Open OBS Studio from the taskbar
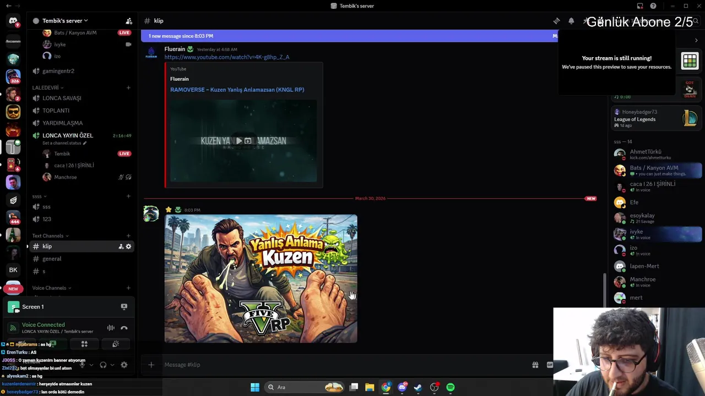This screenshot has width=705, height=396. [434, 387]
